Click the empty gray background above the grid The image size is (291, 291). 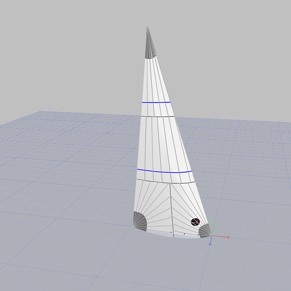click(73, 55)
